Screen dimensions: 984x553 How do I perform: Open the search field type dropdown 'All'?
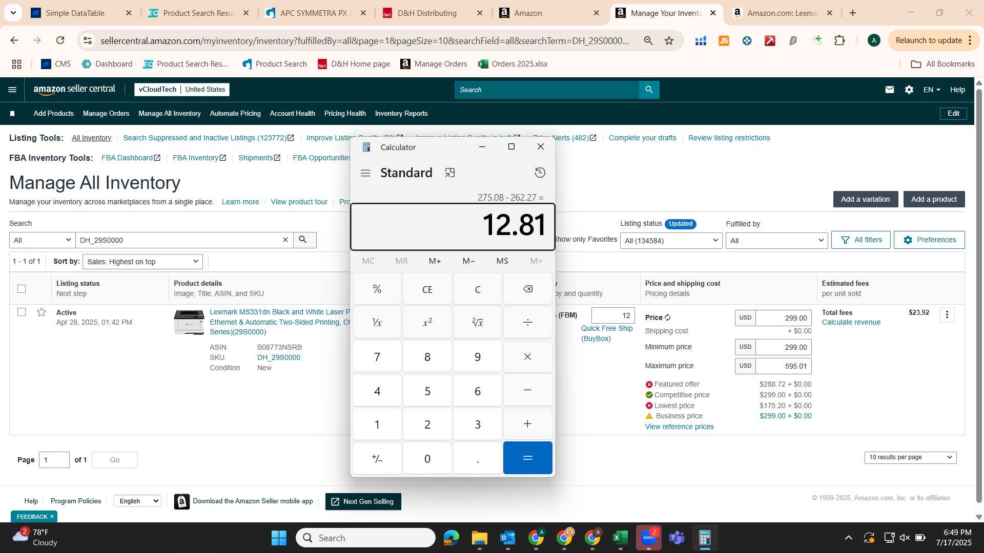click(x=43, y=240)
